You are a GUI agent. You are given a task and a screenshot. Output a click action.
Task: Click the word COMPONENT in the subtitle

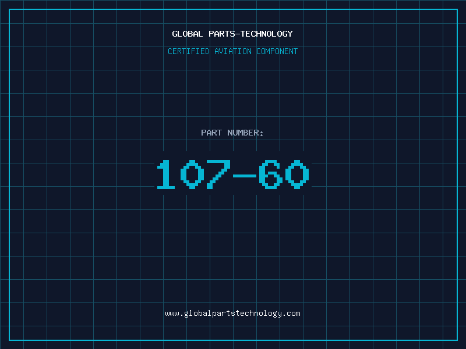point(277,52)
